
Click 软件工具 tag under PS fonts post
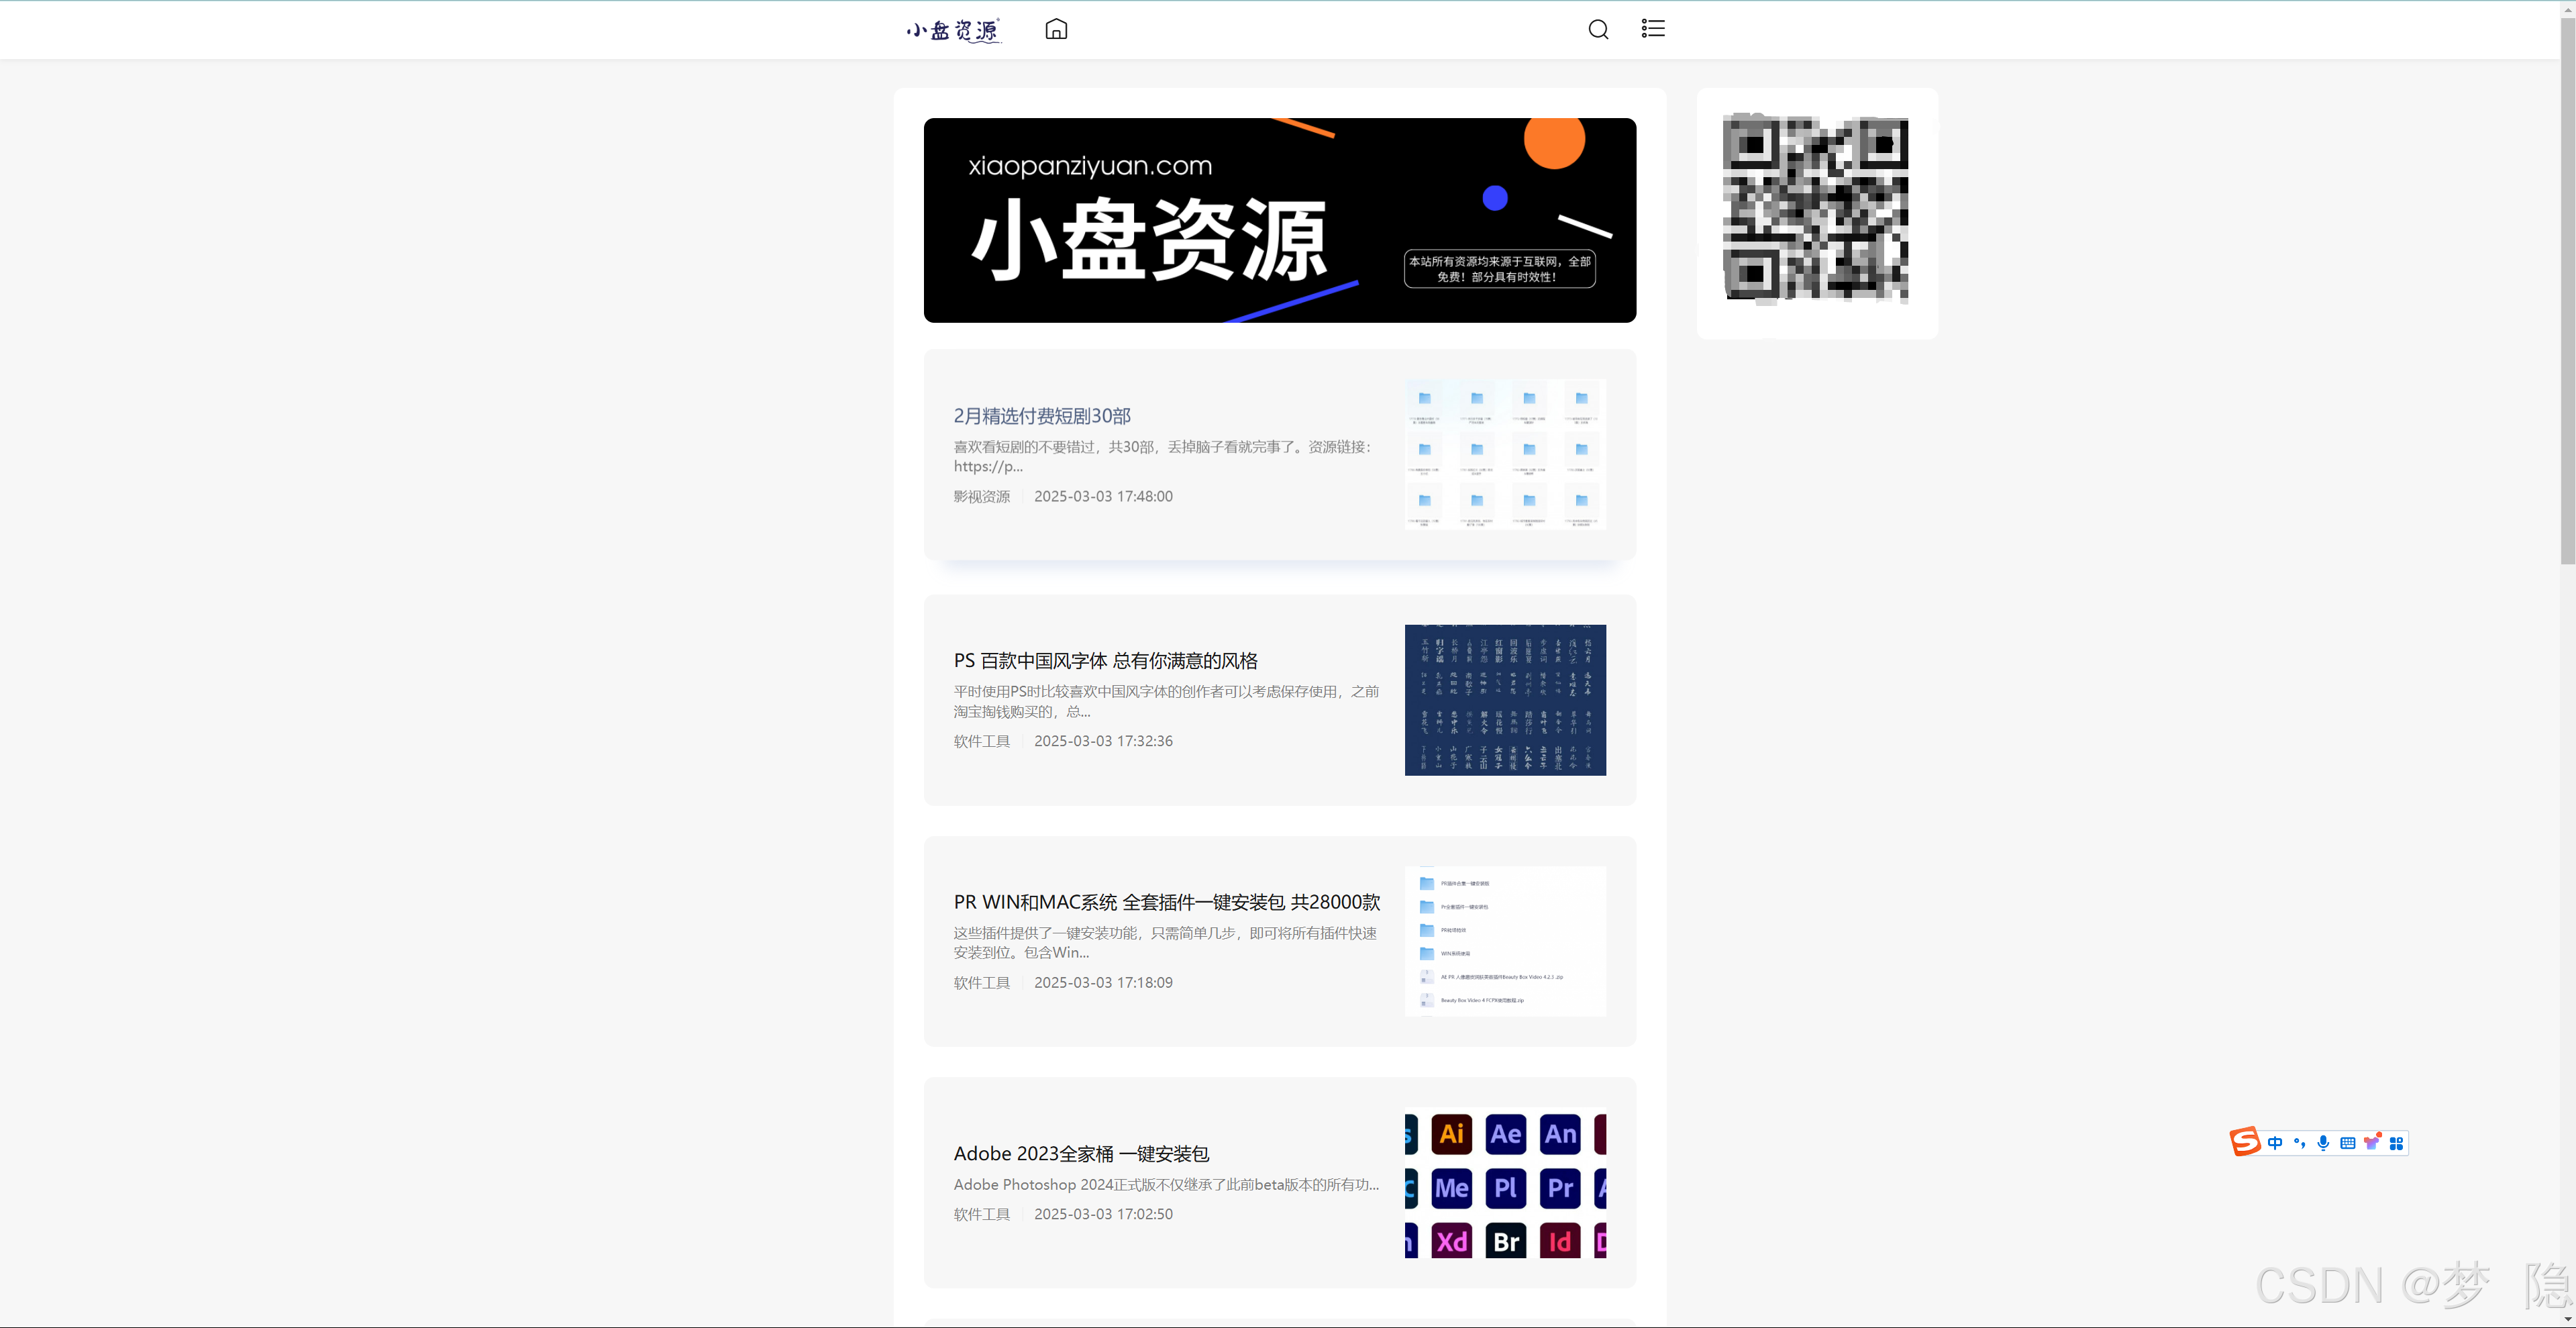(981, 742)
